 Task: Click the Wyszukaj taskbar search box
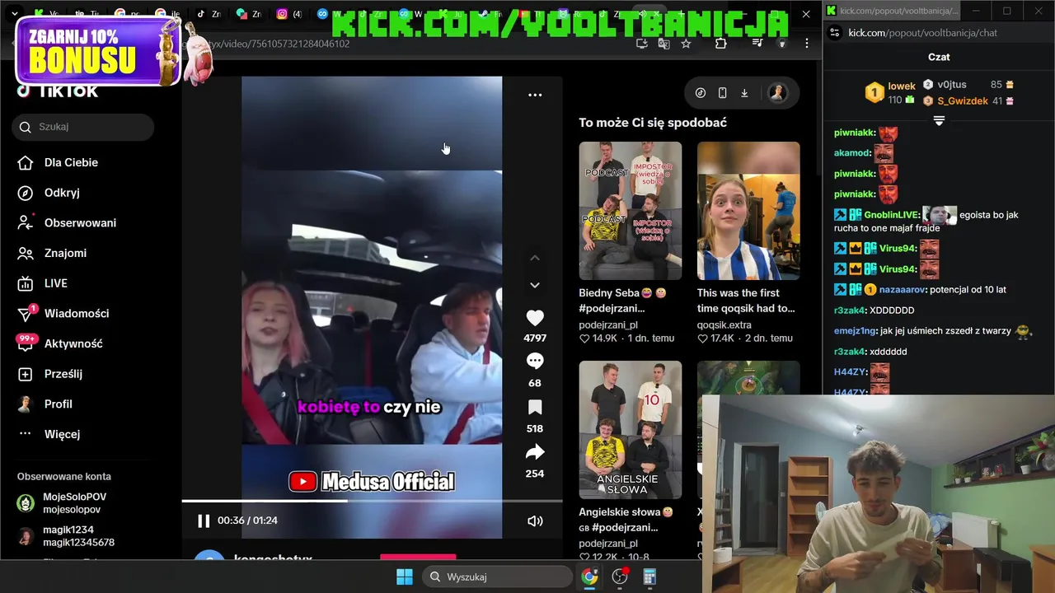tap(498, 577)
